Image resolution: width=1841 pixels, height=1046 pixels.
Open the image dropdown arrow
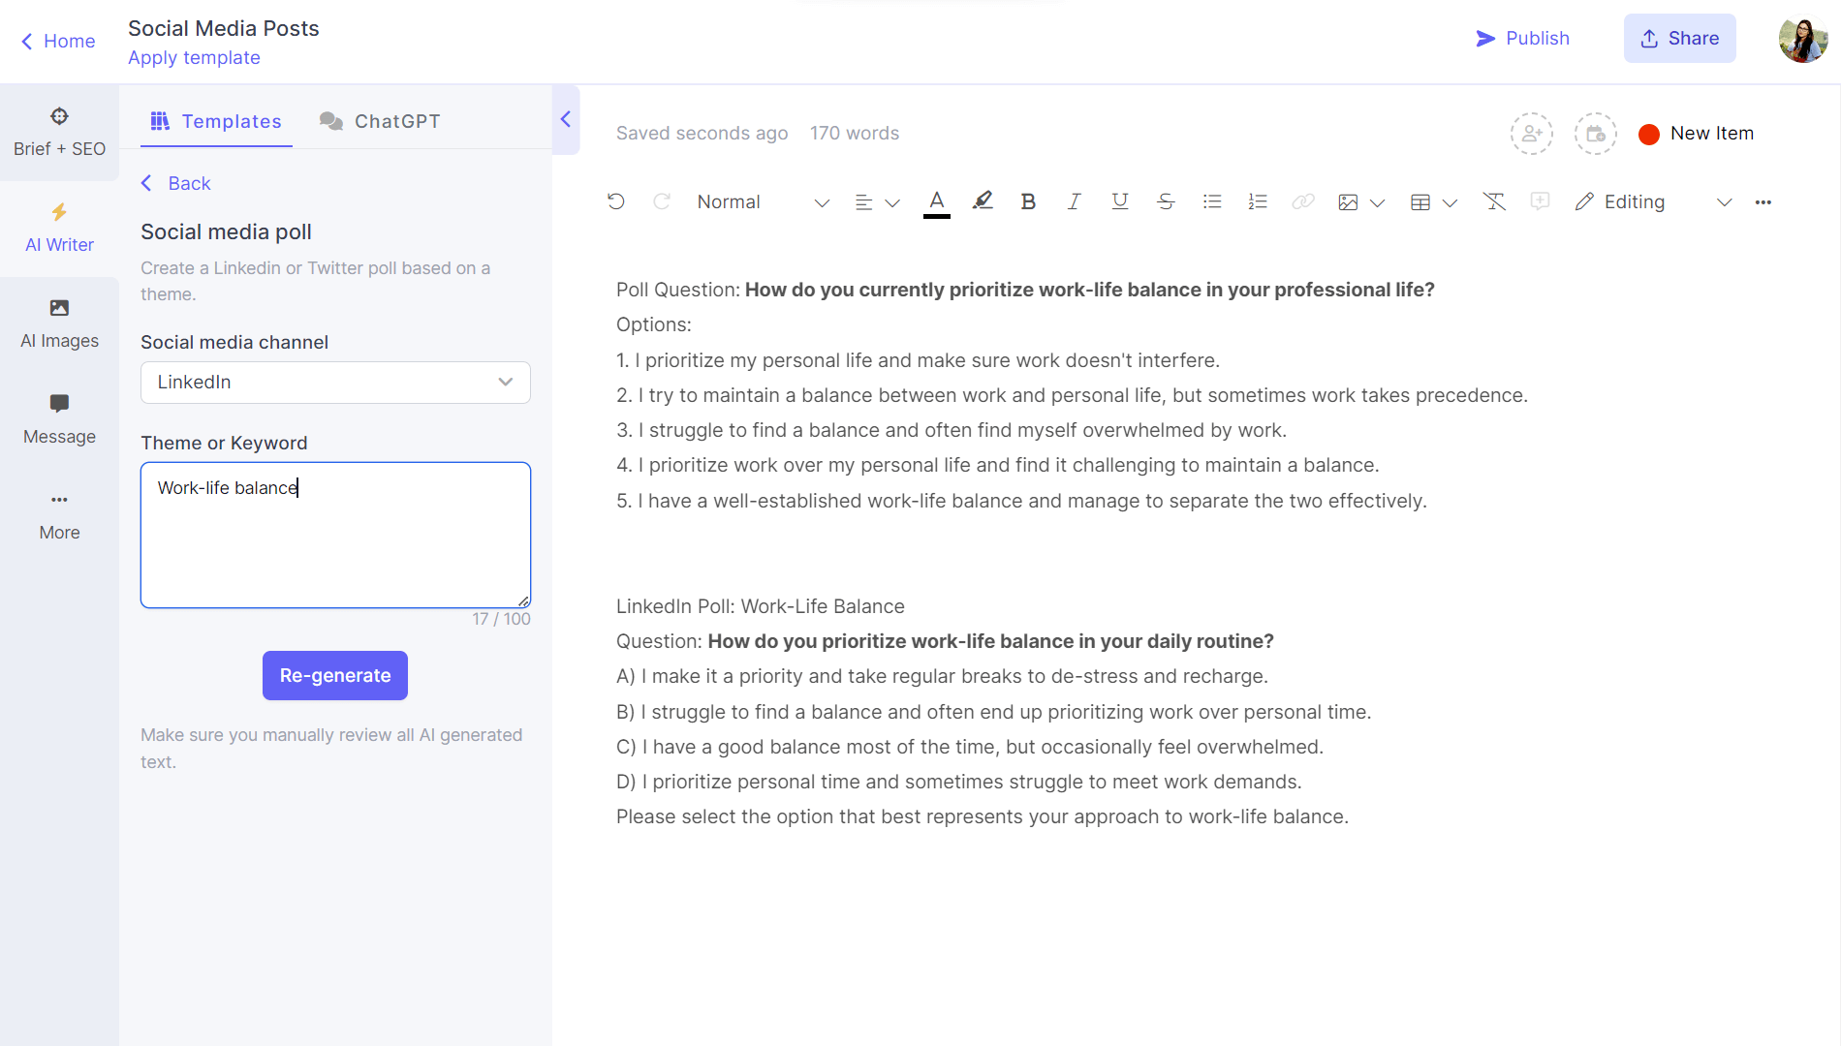(1377, 202)
